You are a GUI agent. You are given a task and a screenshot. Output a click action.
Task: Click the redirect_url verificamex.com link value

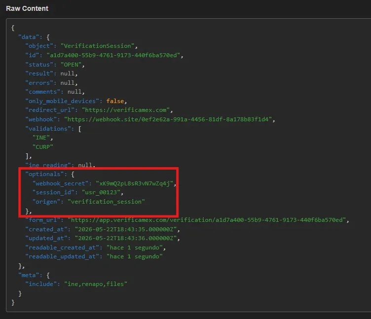coord(126,110)
